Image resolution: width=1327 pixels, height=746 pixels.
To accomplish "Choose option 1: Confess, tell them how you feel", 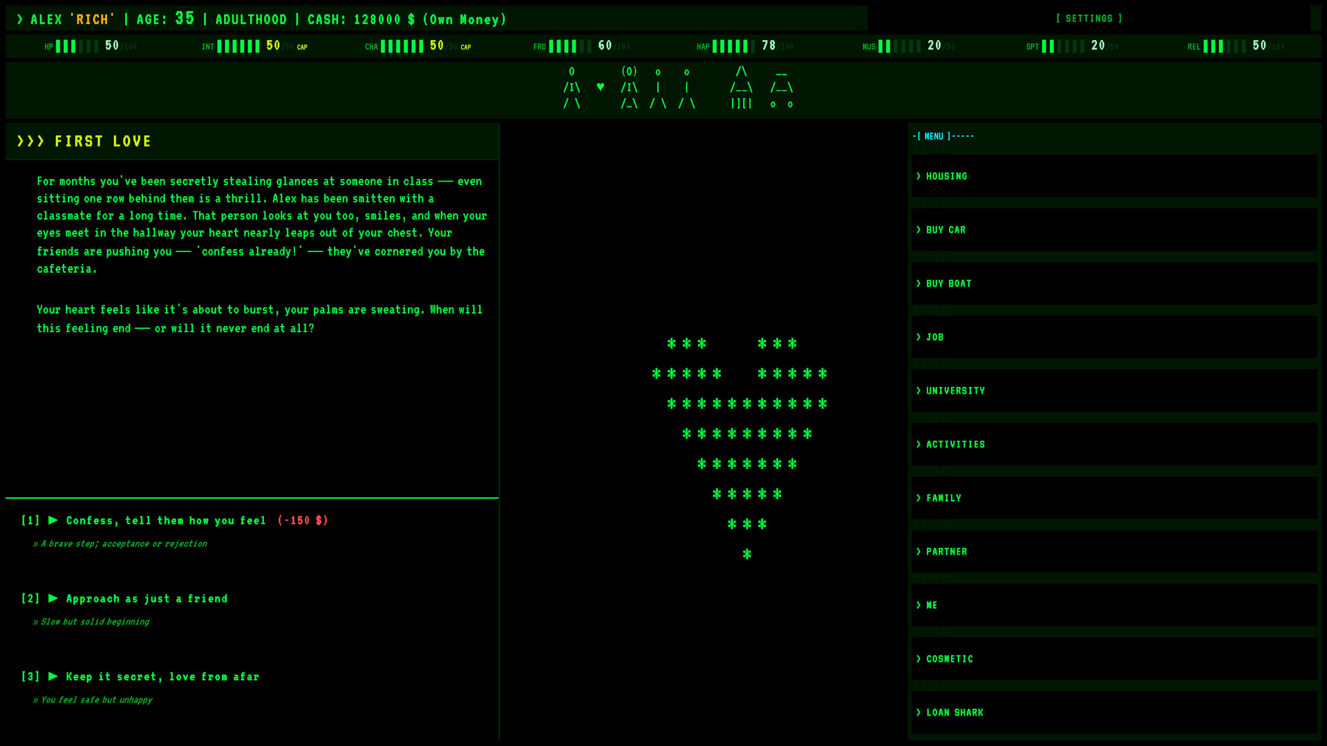I will point(174,520).
